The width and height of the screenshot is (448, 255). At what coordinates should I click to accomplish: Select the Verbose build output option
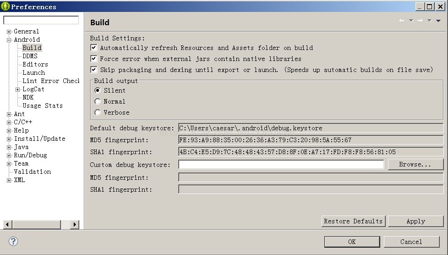98,112
